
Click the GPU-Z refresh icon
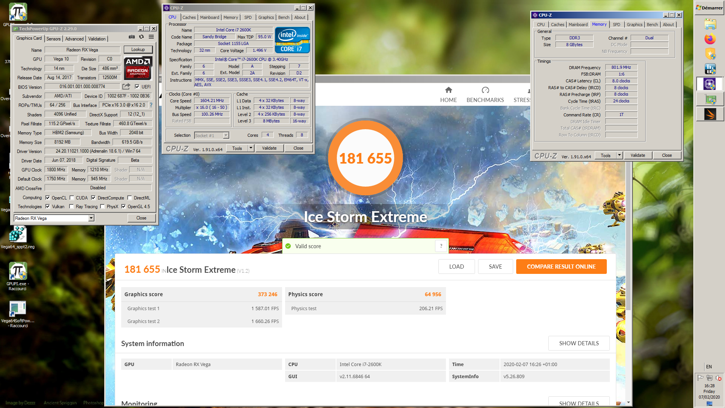[141, 37]
